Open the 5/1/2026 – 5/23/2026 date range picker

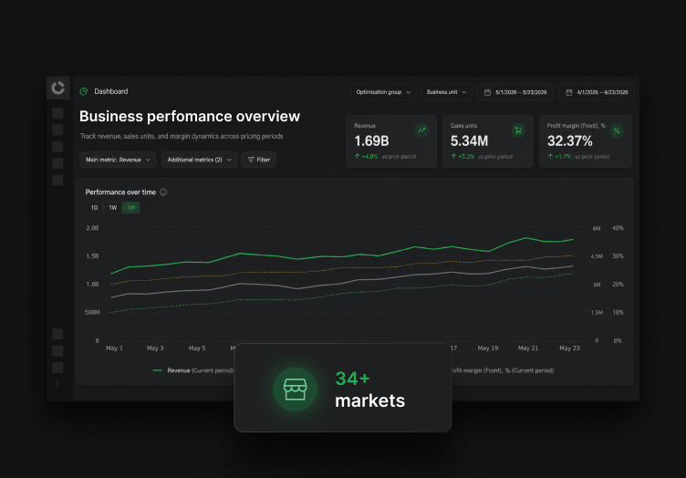514,92
